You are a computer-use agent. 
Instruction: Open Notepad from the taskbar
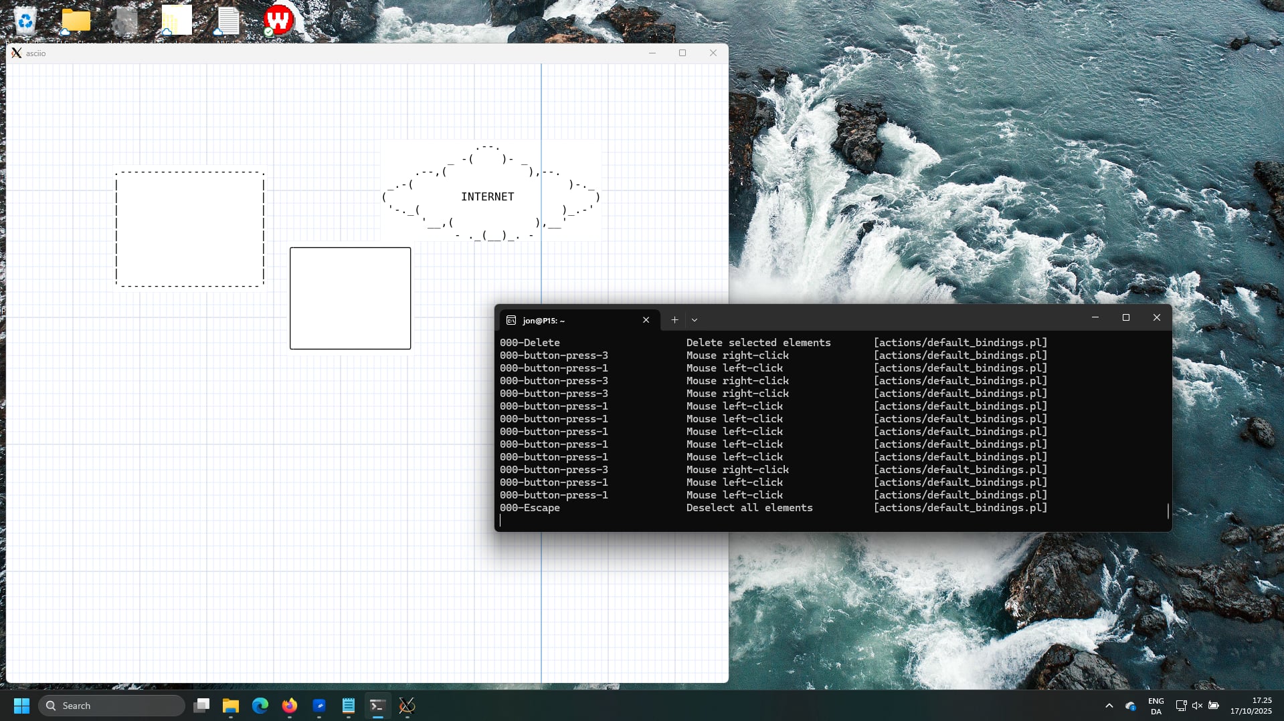[x=348, y=706]
